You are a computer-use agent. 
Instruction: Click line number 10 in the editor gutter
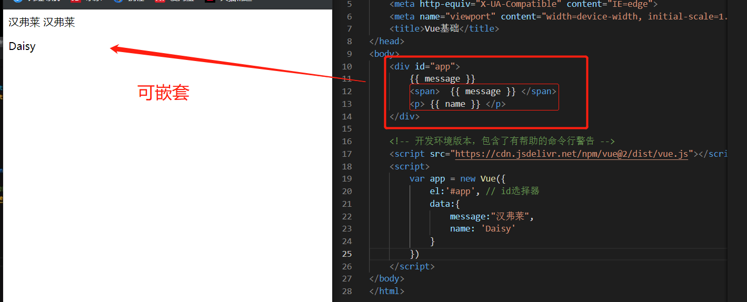347,66
